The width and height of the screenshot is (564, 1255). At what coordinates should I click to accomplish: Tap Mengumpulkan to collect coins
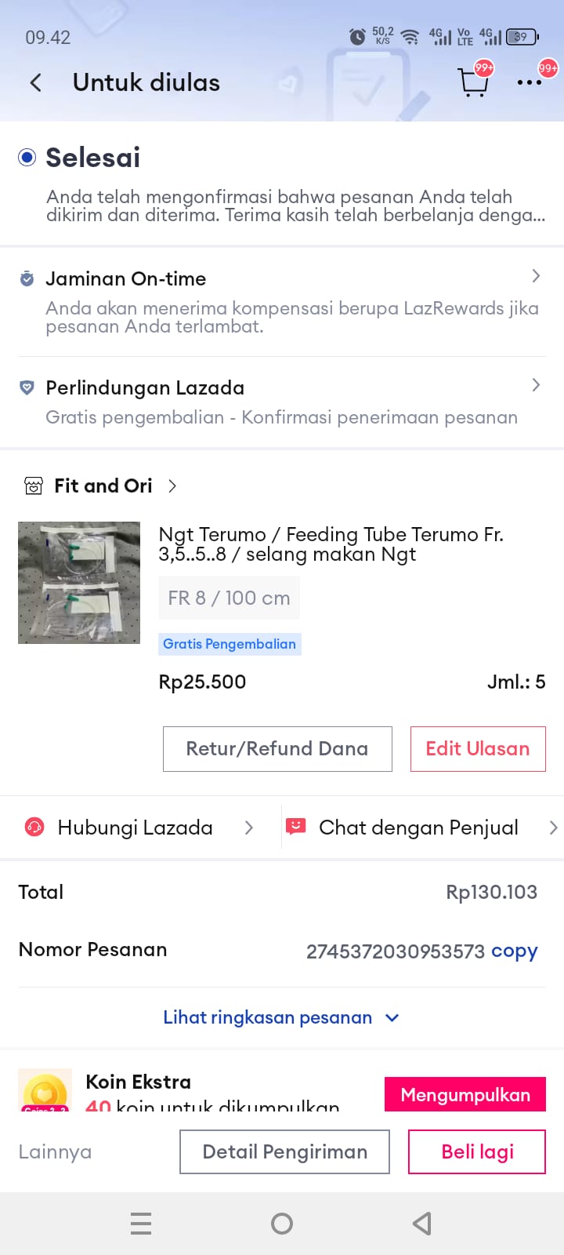[465, 1094]
